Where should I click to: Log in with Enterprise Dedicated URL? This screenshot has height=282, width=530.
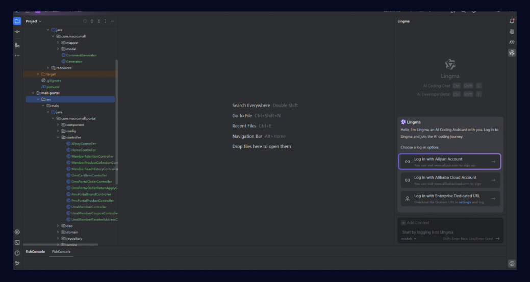tap(450, 198)
